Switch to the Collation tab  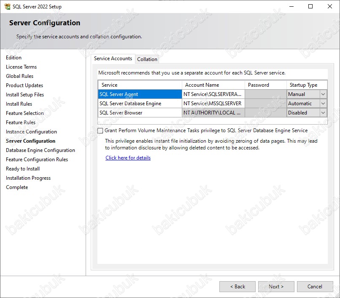147,59
